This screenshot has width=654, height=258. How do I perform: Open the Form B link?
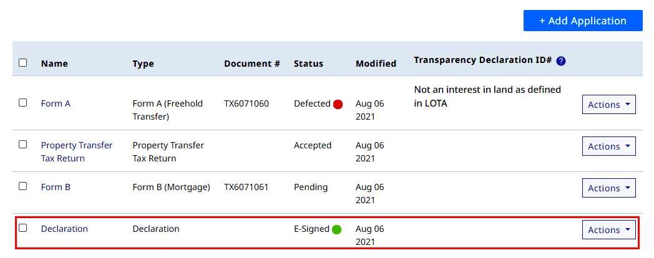pyautogui.click(x=56, y=187)
